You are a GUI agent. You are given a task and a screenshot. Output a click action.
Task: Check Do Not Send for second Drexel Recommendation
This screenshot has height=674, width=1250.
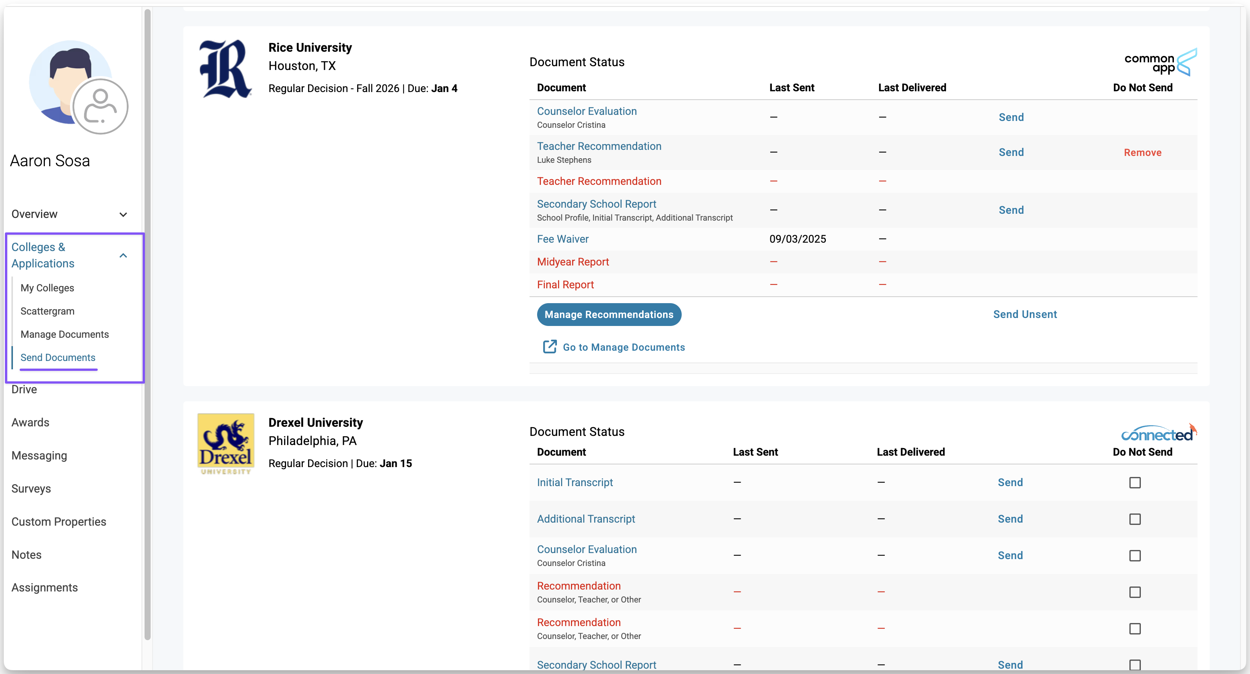pos(1134,628)
